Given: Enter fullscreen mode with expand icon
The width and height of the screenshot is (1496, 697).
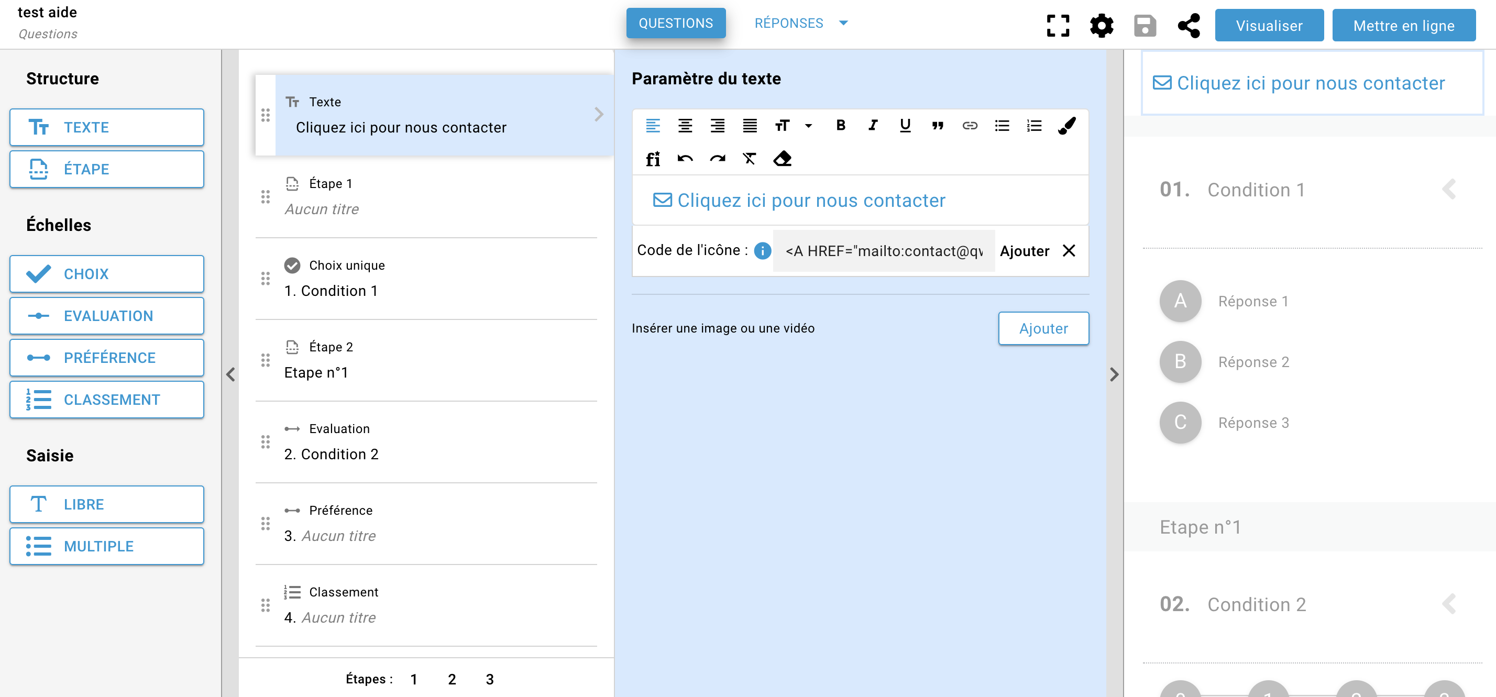Looking at the screenshot, I should 1058,26.
